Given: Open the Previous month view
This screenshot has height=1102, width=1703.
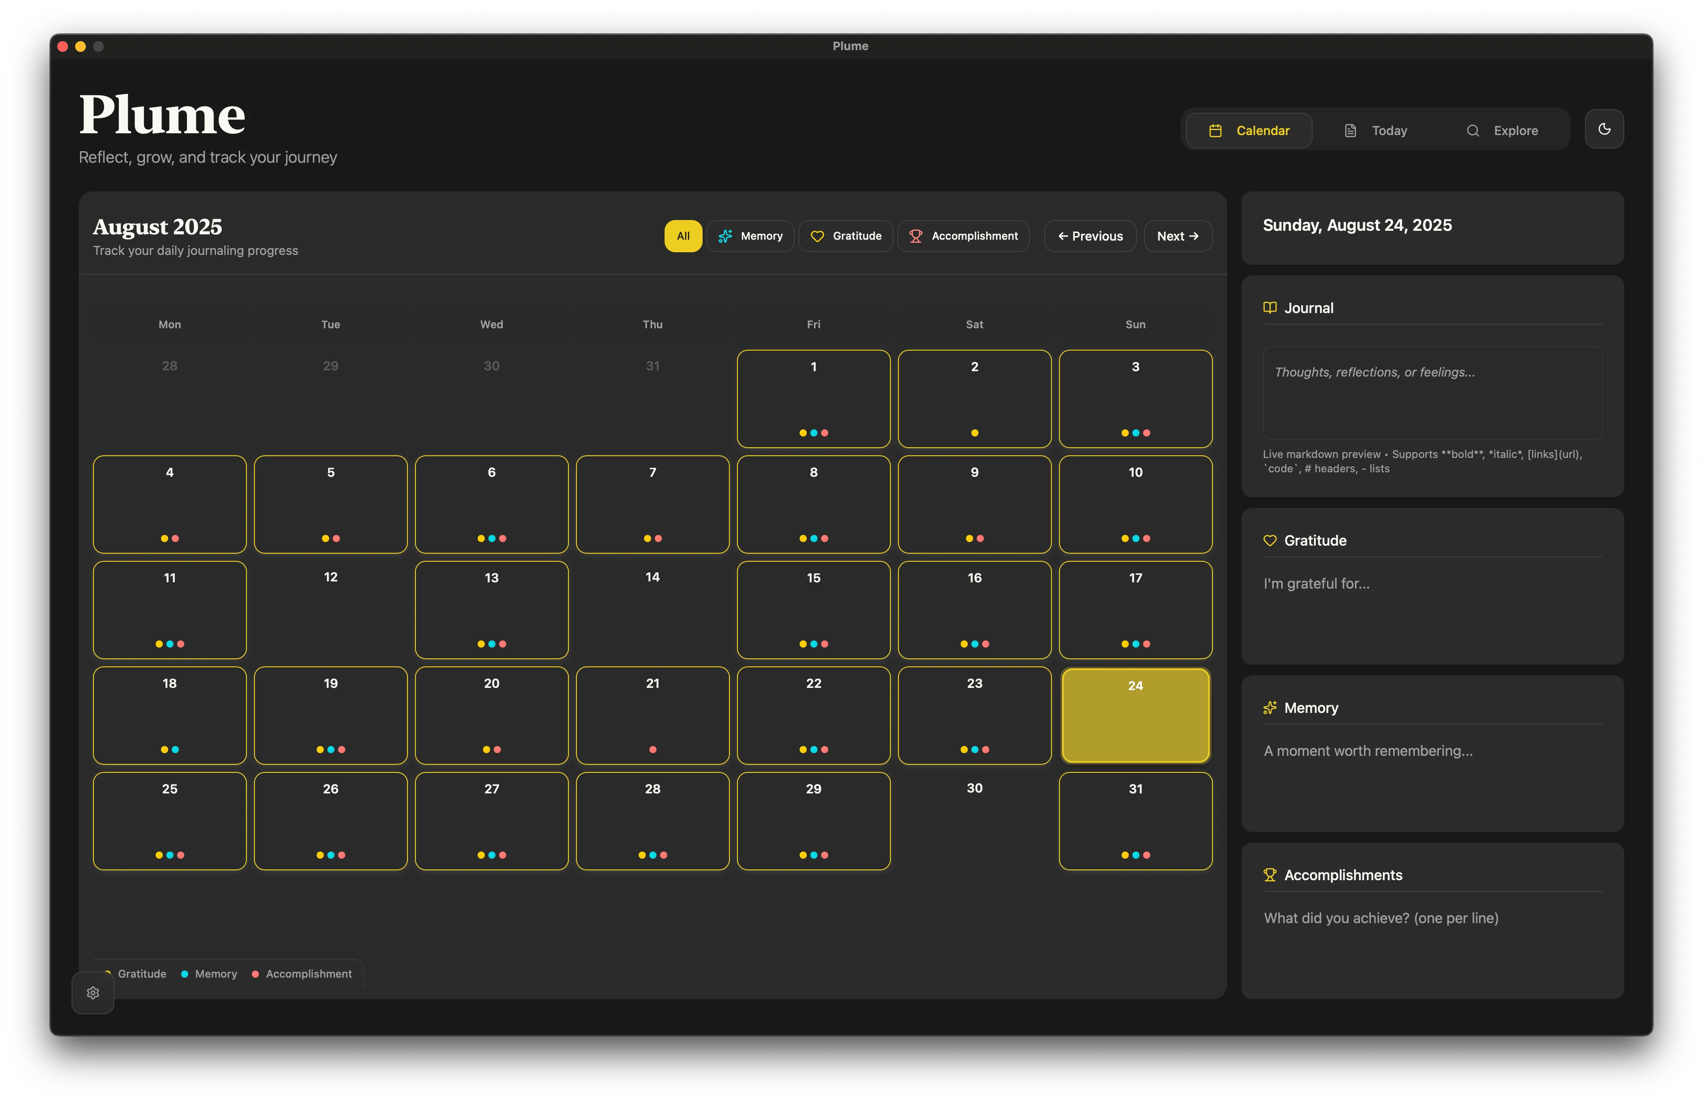Looking at the screenshot, I should (x=1089, y=236).
